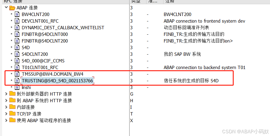Screen dimensions: 270x136
Task: Select the S4D destination entry
Action: tap(26, 48)
